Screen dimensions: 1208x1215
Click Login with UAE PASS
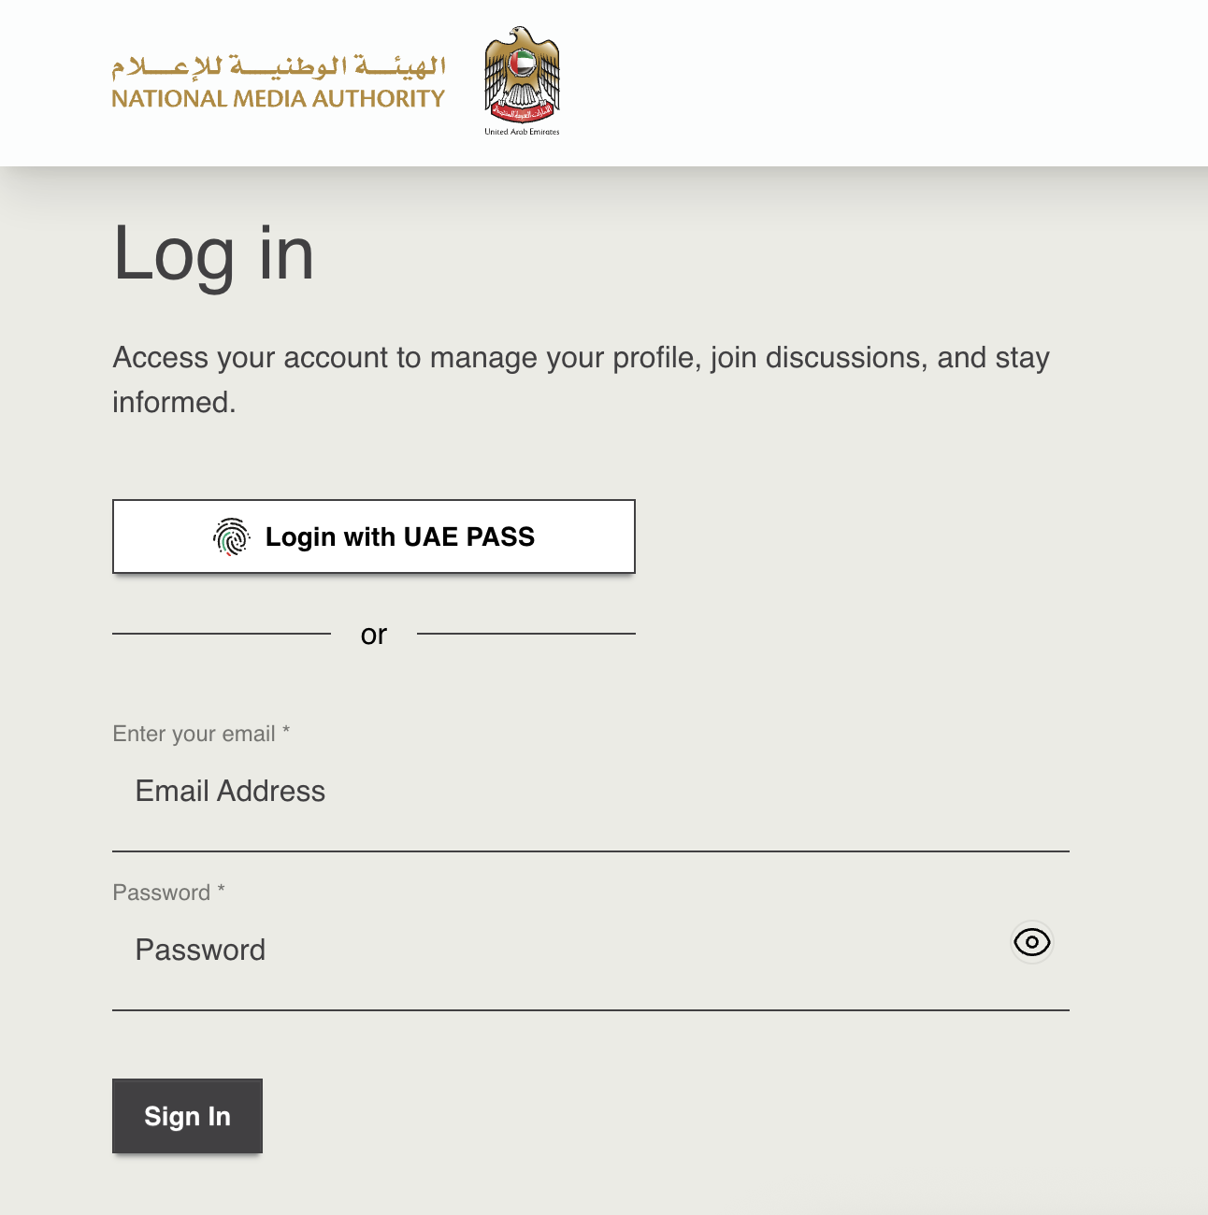[x=374, y=536]
